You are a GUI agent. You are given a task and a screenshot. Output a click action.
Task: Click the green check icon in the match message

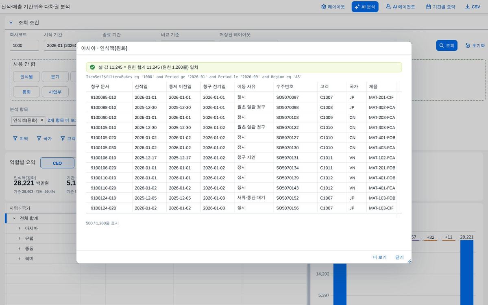click(x=92, y=67)
